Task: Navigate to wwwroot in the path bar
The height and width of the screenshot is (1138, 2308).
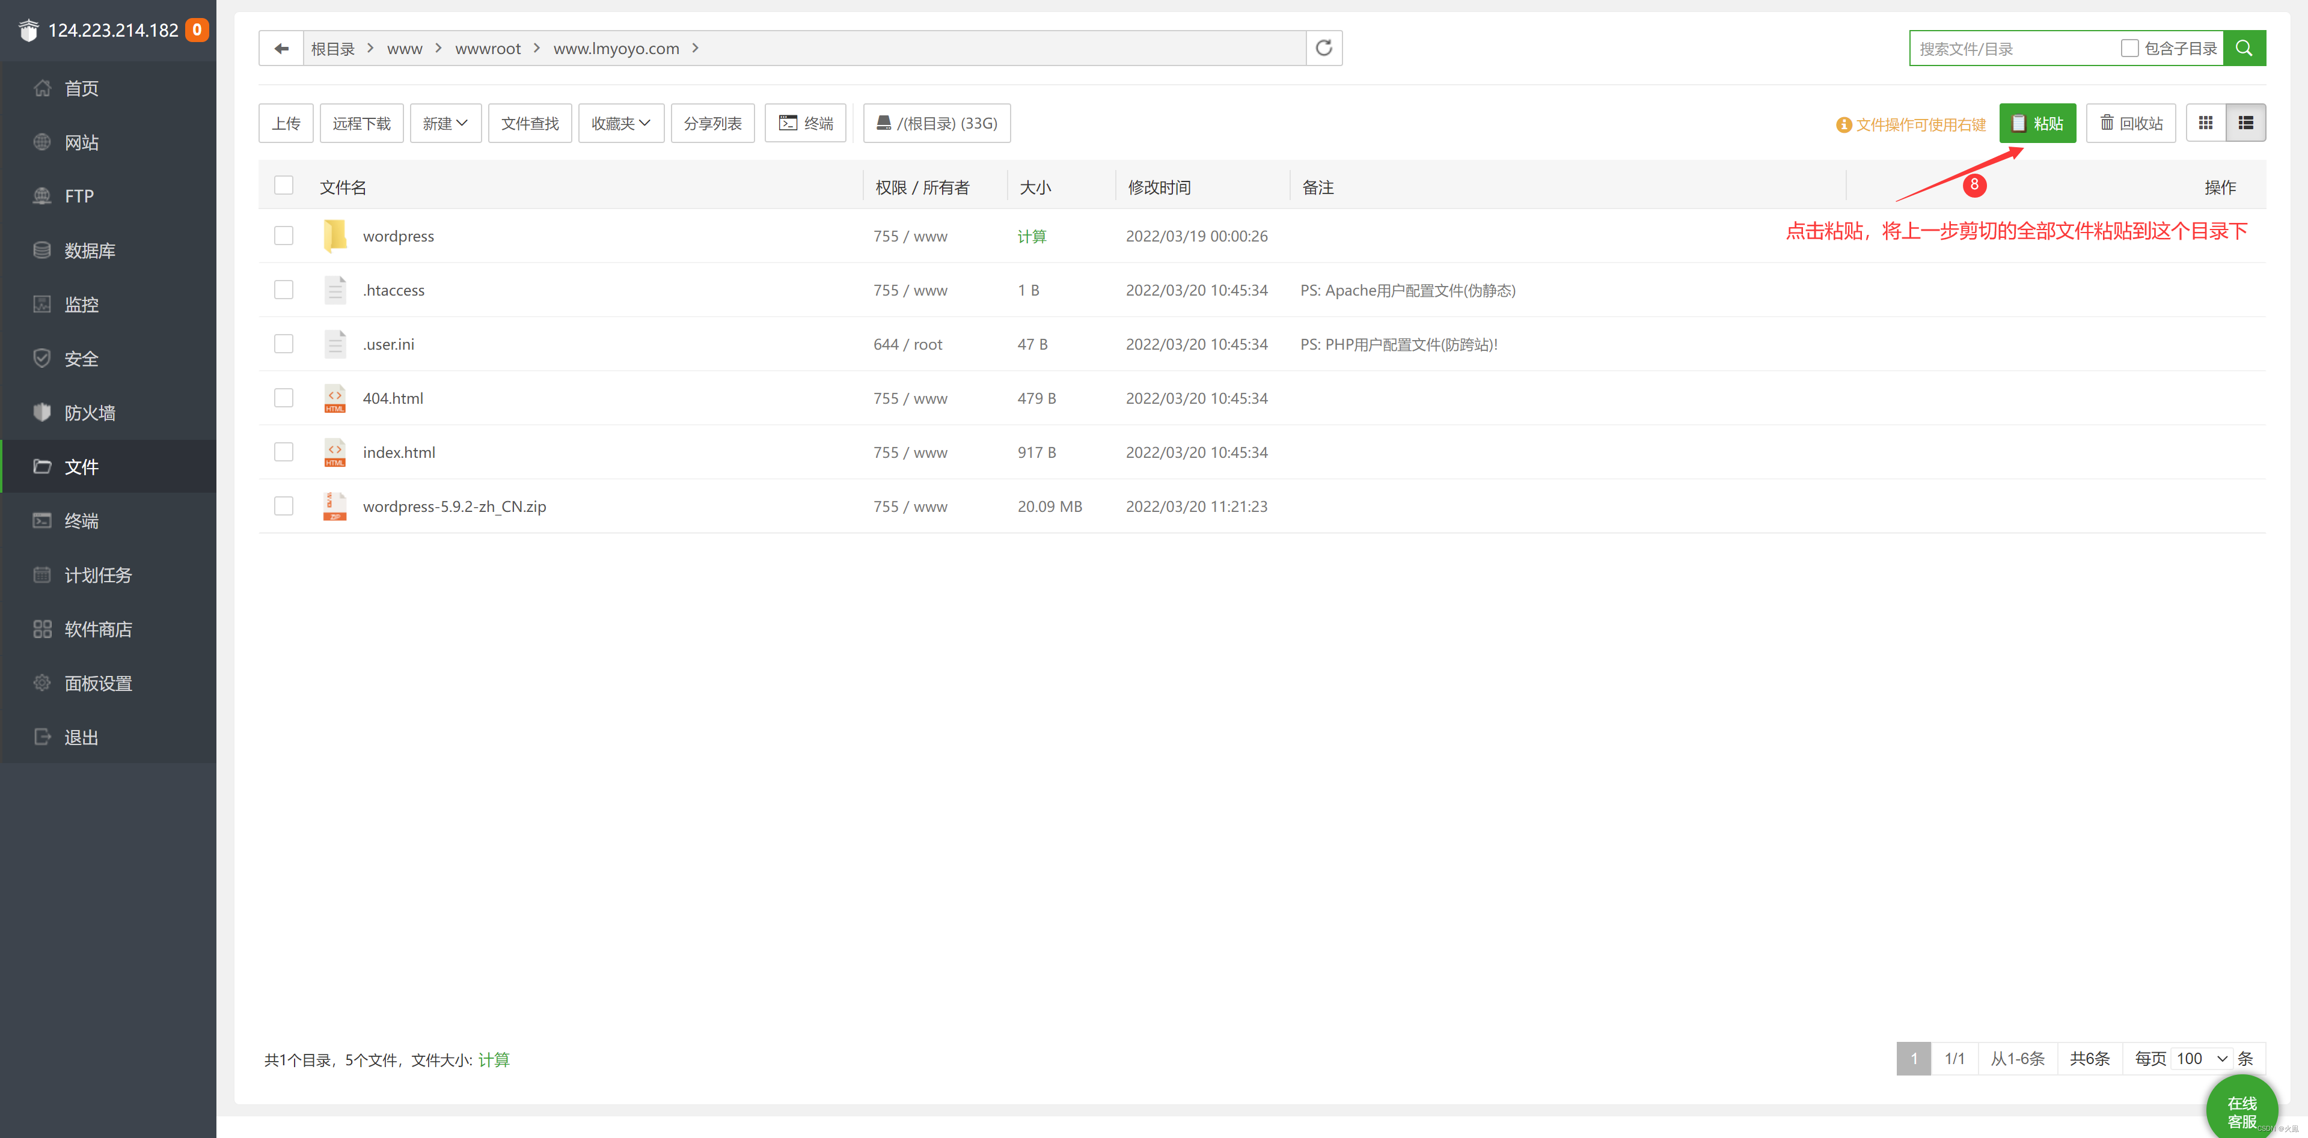Action: [488, 48]
